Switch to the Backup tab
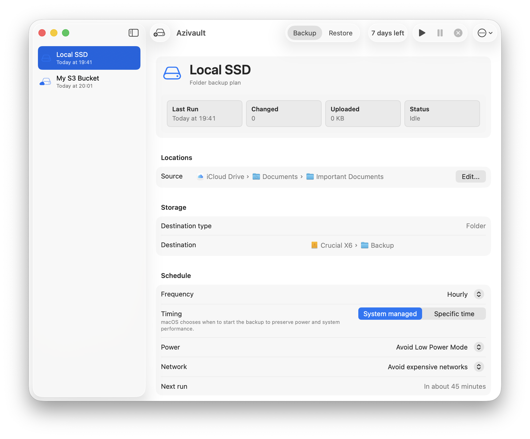The image size is (530, 439). (304, 33)
